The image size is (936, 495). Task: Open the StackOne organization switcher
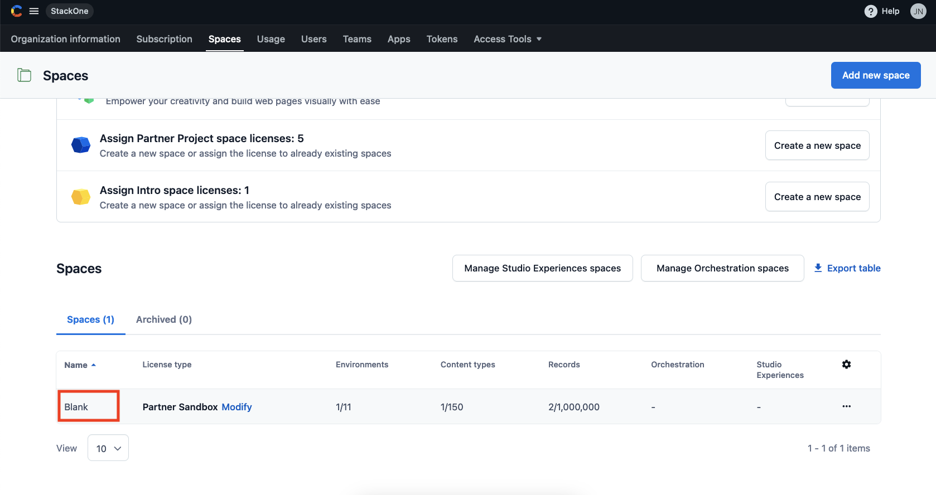[70, 11]
